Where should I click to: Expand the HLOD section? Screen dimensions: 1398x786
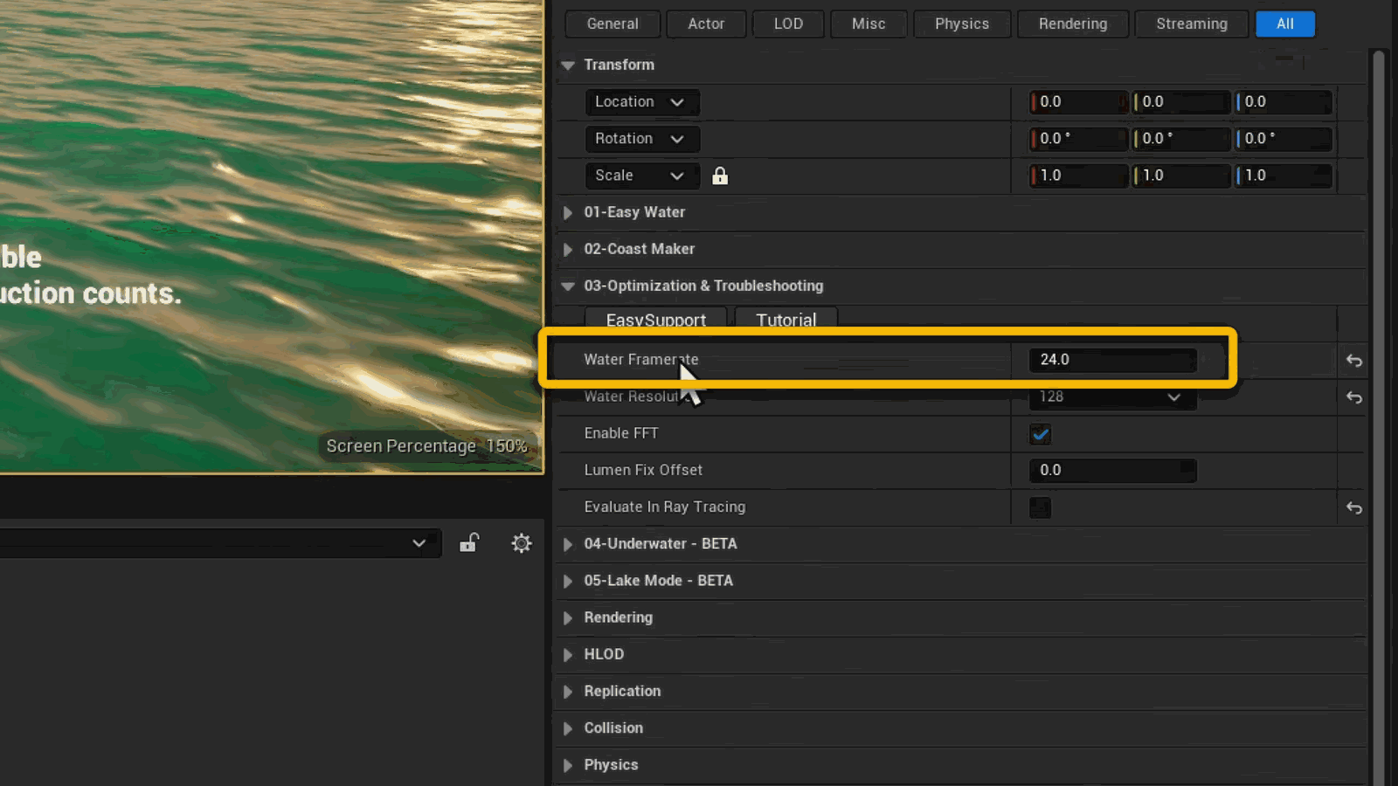pos(568,654)
